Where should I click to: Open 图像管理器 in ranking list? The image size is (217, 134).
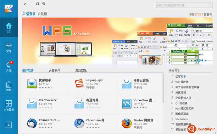coord(182,114)
